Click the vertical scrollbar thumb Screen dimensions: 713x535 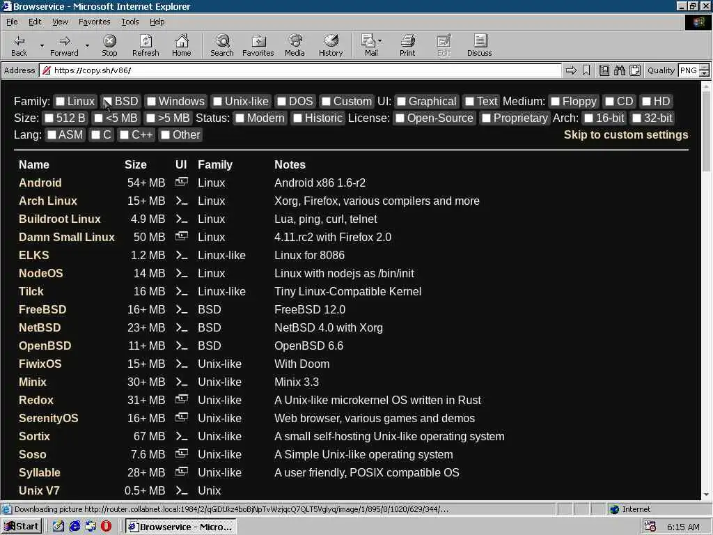coord(706,132)
